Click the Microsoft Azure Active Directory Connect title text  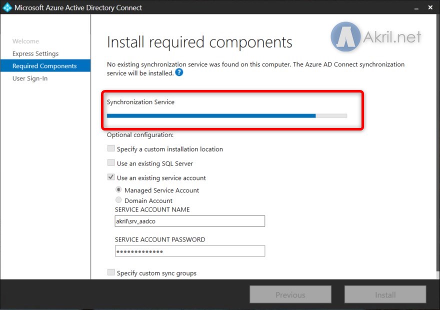(x=78, y=7)
